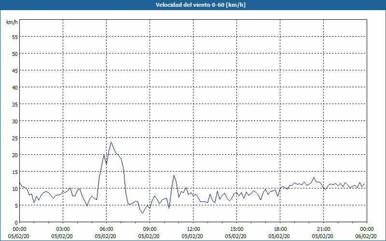386x241 pixels.
Task: Click the chart title 'Velocidad del viento 0-60 [km/h]'
Action: point(200,5)
